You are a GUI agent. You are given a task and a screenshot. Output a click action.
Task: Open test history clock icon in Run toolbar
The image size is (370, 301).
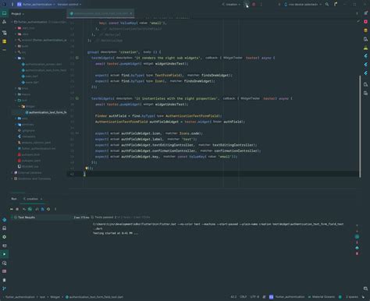click(x=48, y=209)
